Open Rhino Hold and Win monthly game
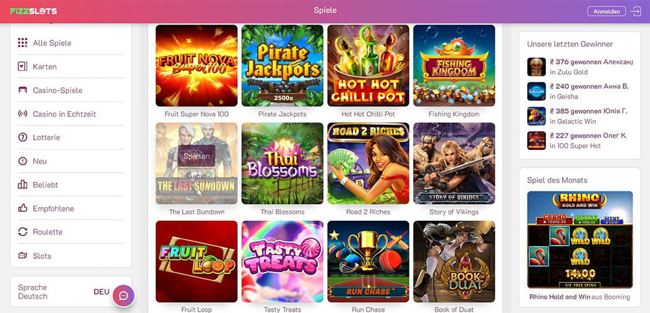 [580, 240]
